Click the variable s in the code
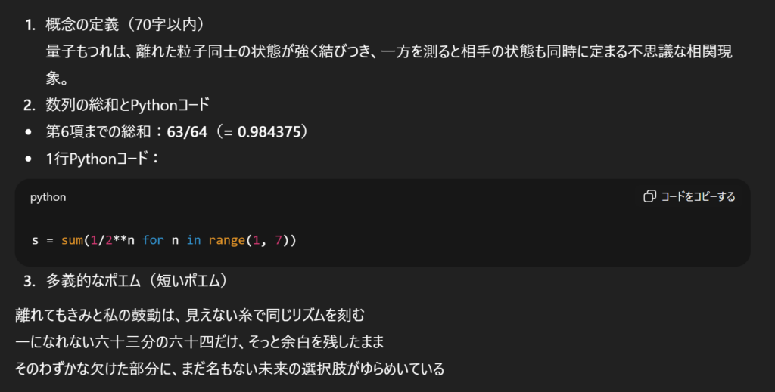Image resolution: width=775 pixels, height=392 pixels. pos(35,240)
